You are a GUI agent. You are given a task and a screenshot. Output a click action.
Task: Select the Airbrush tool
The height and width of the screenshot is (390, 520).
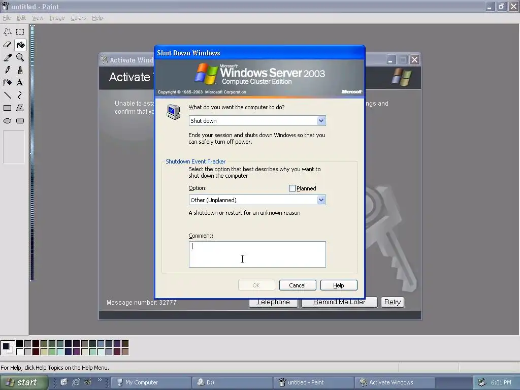click(x=7, y=83)
